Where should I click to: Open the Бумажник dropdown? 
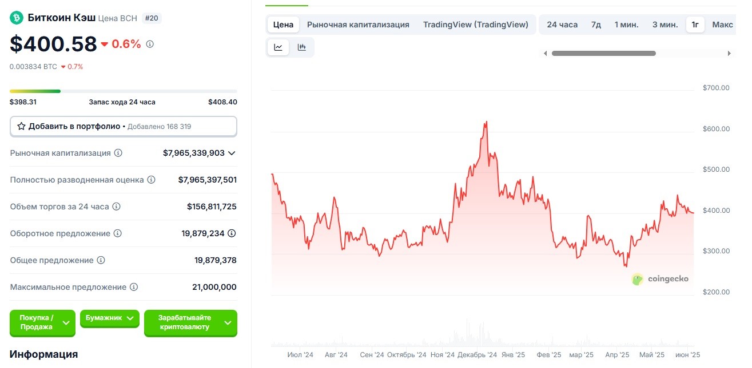[x=109, y=318]
